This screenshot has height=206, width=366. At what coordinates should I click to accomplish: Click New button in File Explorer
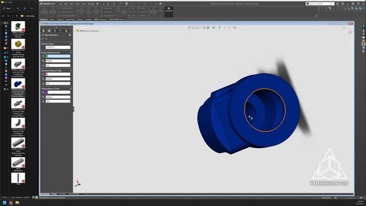pos(7,8)
